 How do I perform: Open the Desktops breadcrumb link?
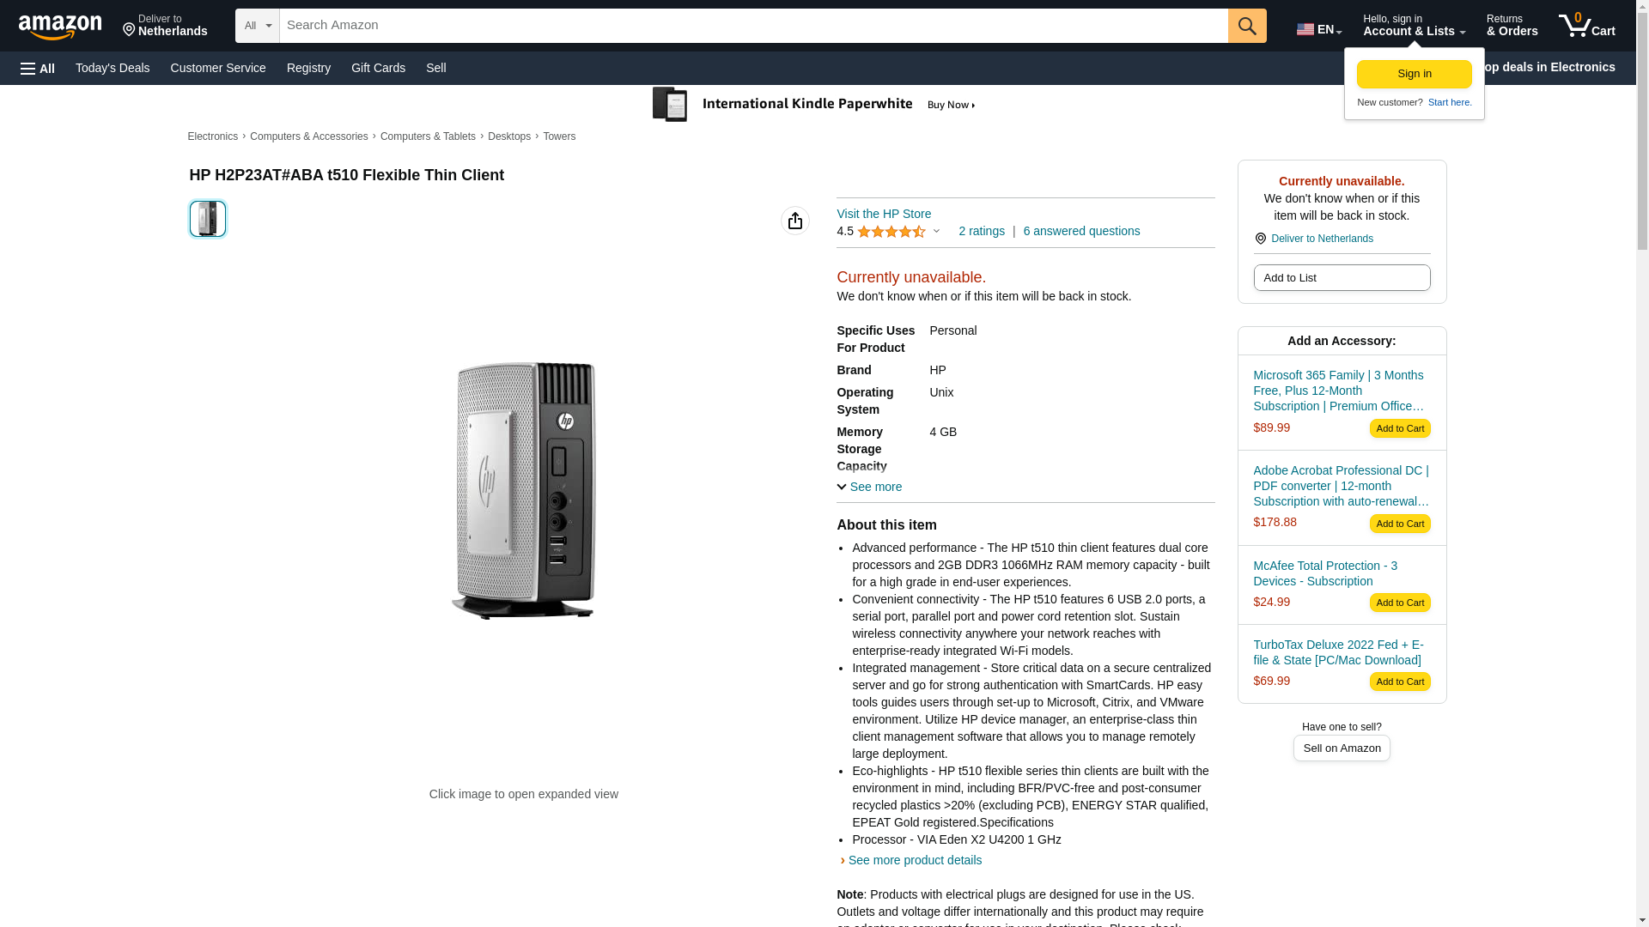coord(509,136)
